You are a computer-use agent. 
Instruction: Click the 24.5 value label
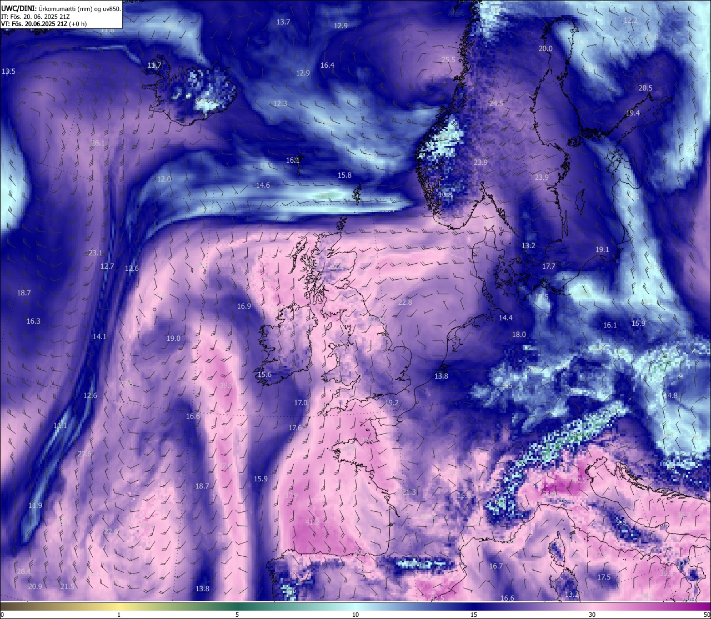coord(496,104)
